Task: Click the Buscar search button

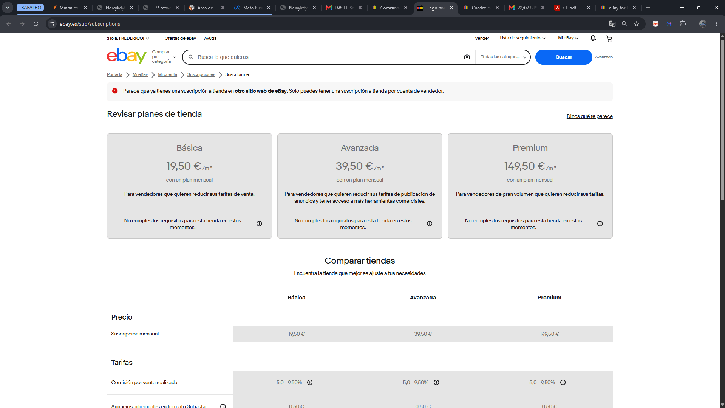Action: 564,57
